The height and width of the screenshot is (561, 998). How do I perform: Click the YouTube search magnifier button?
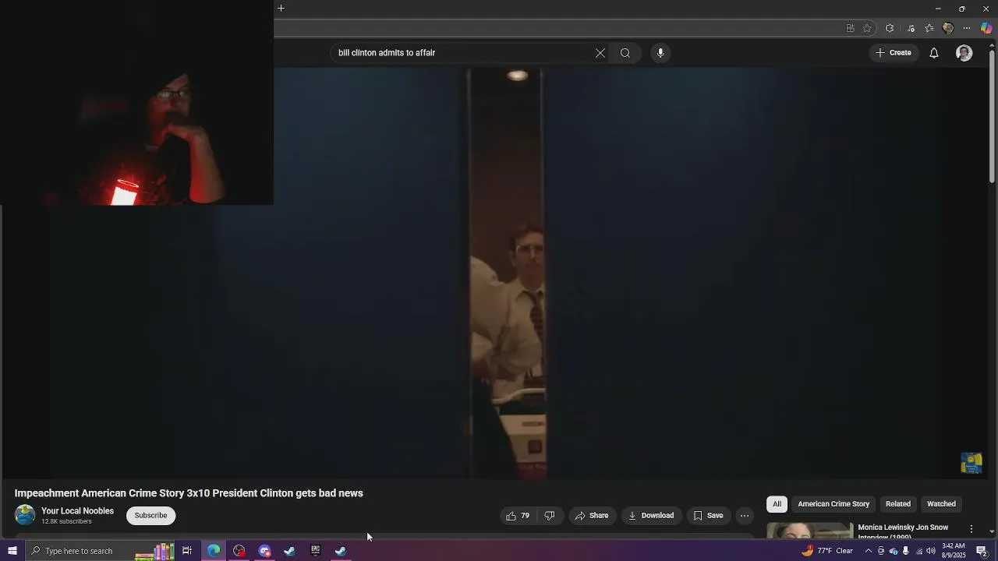point(625,53)
